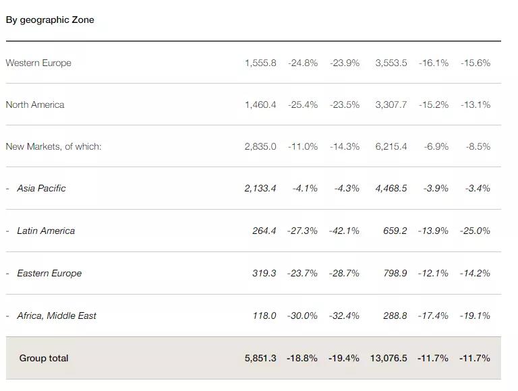Image resolution: width=518 pixels, height=391 pixels.
Task: Click Western Europe value 1,555.8
Action: point(260,63)
